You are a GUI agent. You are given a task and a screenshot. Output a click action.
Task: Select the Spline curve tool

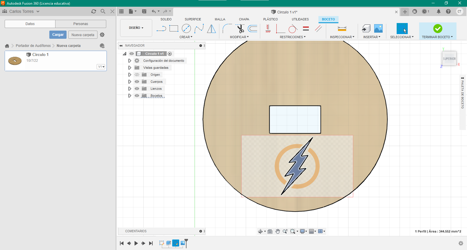pos(199,29)
